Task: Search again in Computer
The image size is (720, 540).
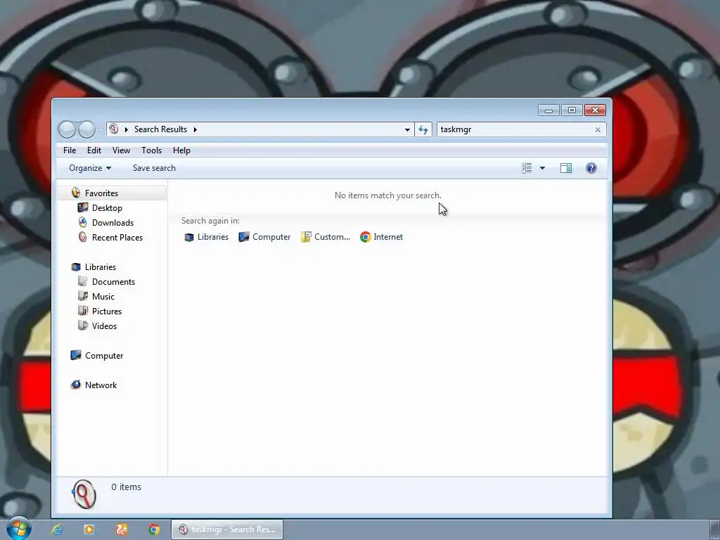Action: pos(264,237)
